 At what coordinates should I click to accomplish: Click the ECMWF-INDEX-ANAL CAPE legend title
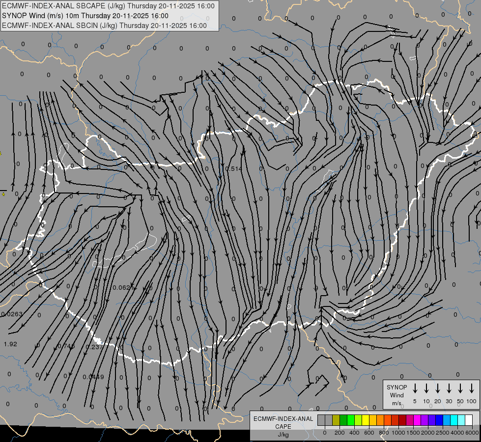pyautogui.click(x=283, y=426)
